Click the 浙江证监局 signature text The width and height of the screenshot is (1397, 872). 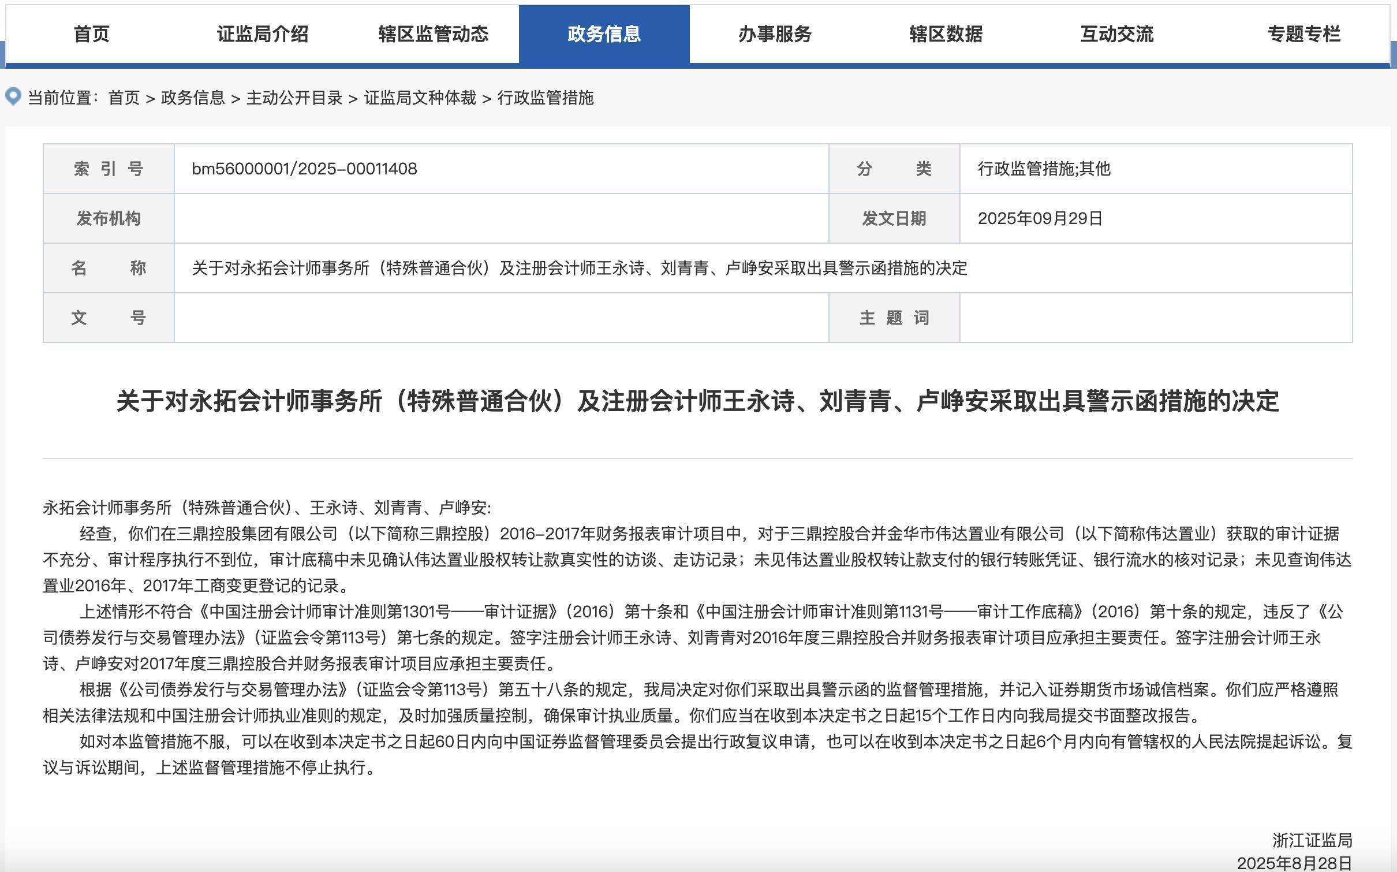tap(1312, 840)
